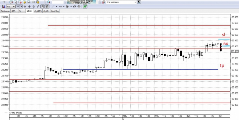Click the current price tag 23 359
This screenshot has width=239, height=120.
(235, 51)
